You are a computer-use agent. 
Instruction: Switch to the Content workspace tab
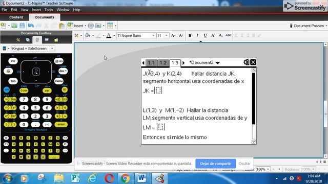click(x=16, y=17)
